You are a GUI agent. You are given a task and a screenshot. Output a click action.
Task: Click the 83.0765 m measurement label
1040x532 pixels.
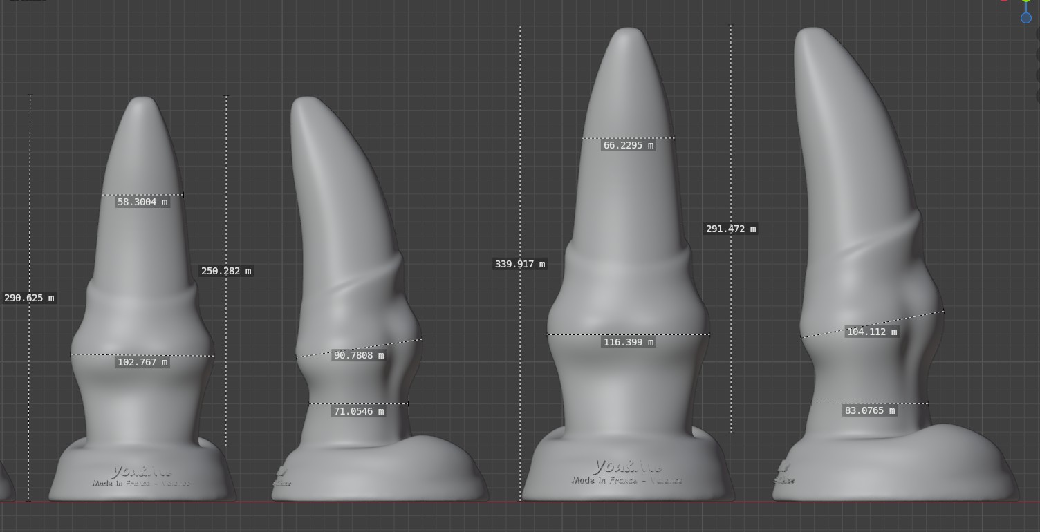(x=870, y=410)
